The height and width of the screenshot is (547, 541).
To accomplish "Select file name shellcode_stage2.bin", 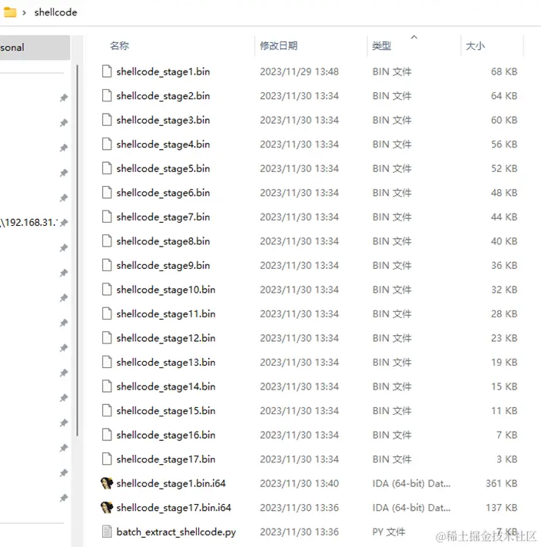I will point(163,96).
